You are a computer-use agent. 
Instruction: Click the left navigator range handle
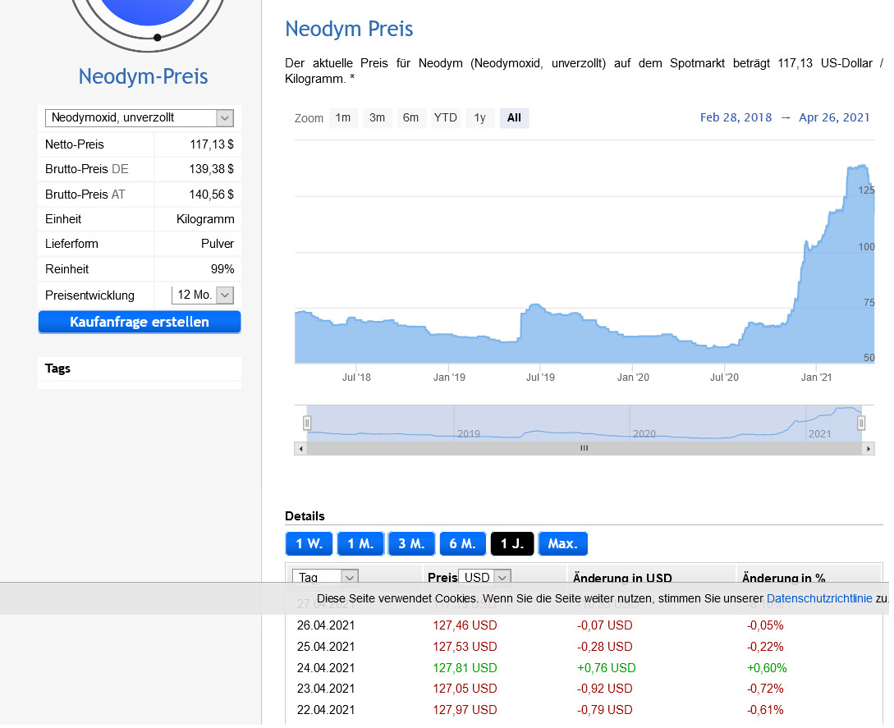point(307,423)
